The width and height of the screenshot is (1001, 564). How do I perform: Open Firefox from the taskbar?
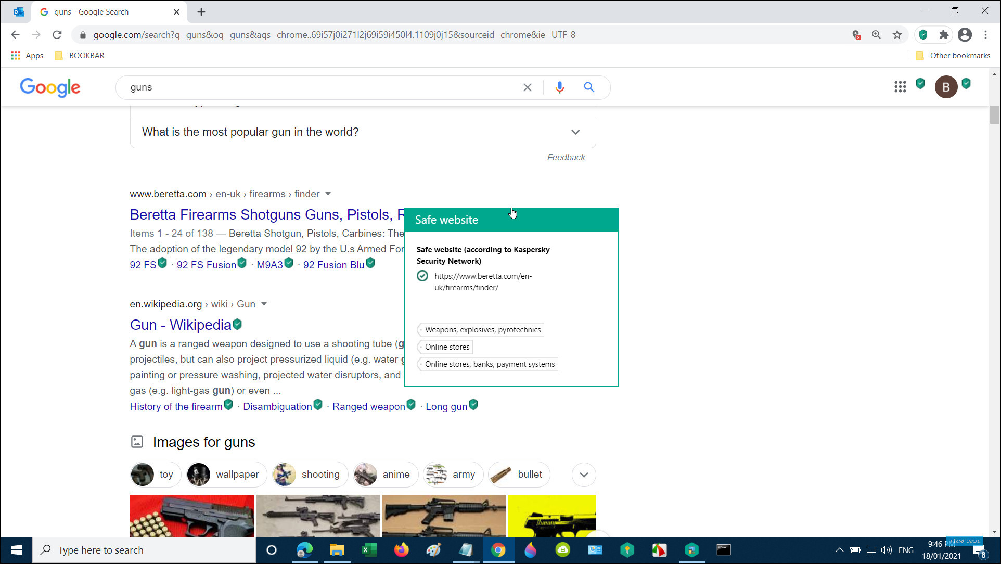point(401,550)
